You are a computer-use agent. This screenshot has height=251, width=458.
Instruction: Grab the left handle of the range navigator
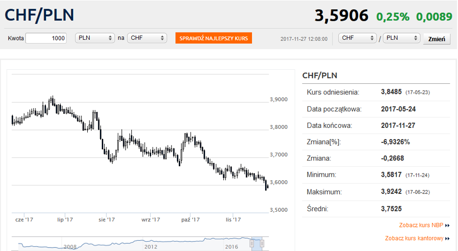tap(252, 243)
